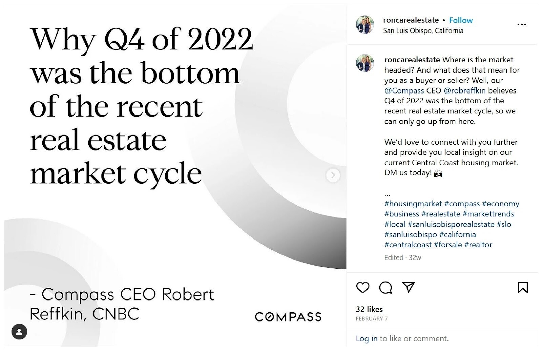Visit the @Compass mention

[404, 91]
